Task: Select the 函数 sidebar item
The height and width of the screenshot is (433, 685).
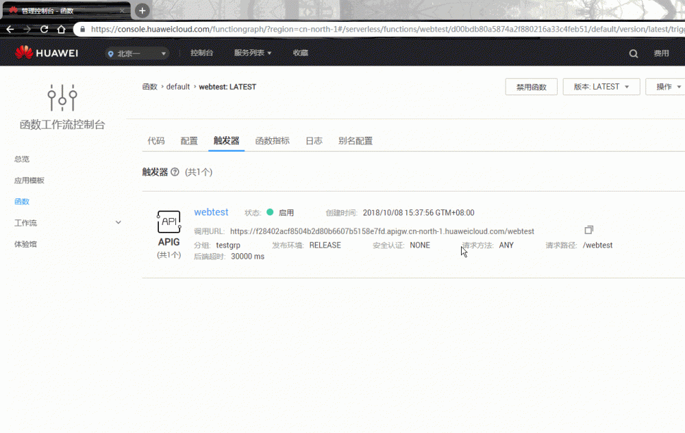Action: point(23,201)
